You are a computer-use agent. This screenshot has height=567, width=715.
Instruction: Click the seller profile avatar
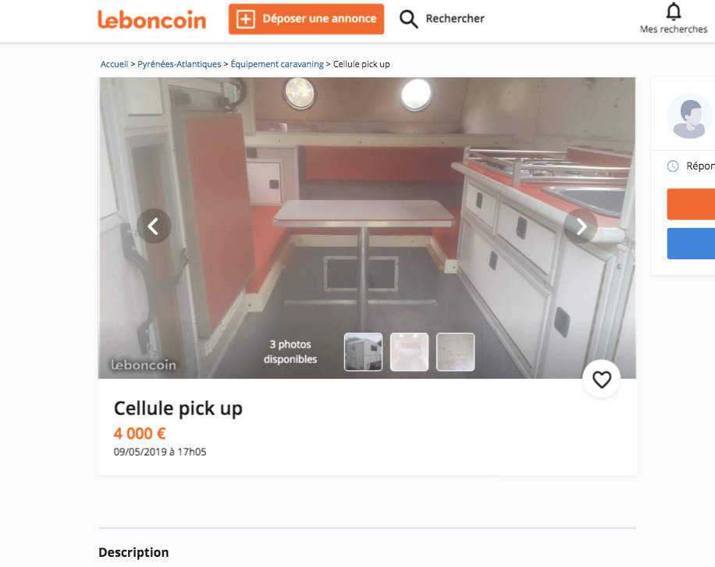[x=689, y=116]
